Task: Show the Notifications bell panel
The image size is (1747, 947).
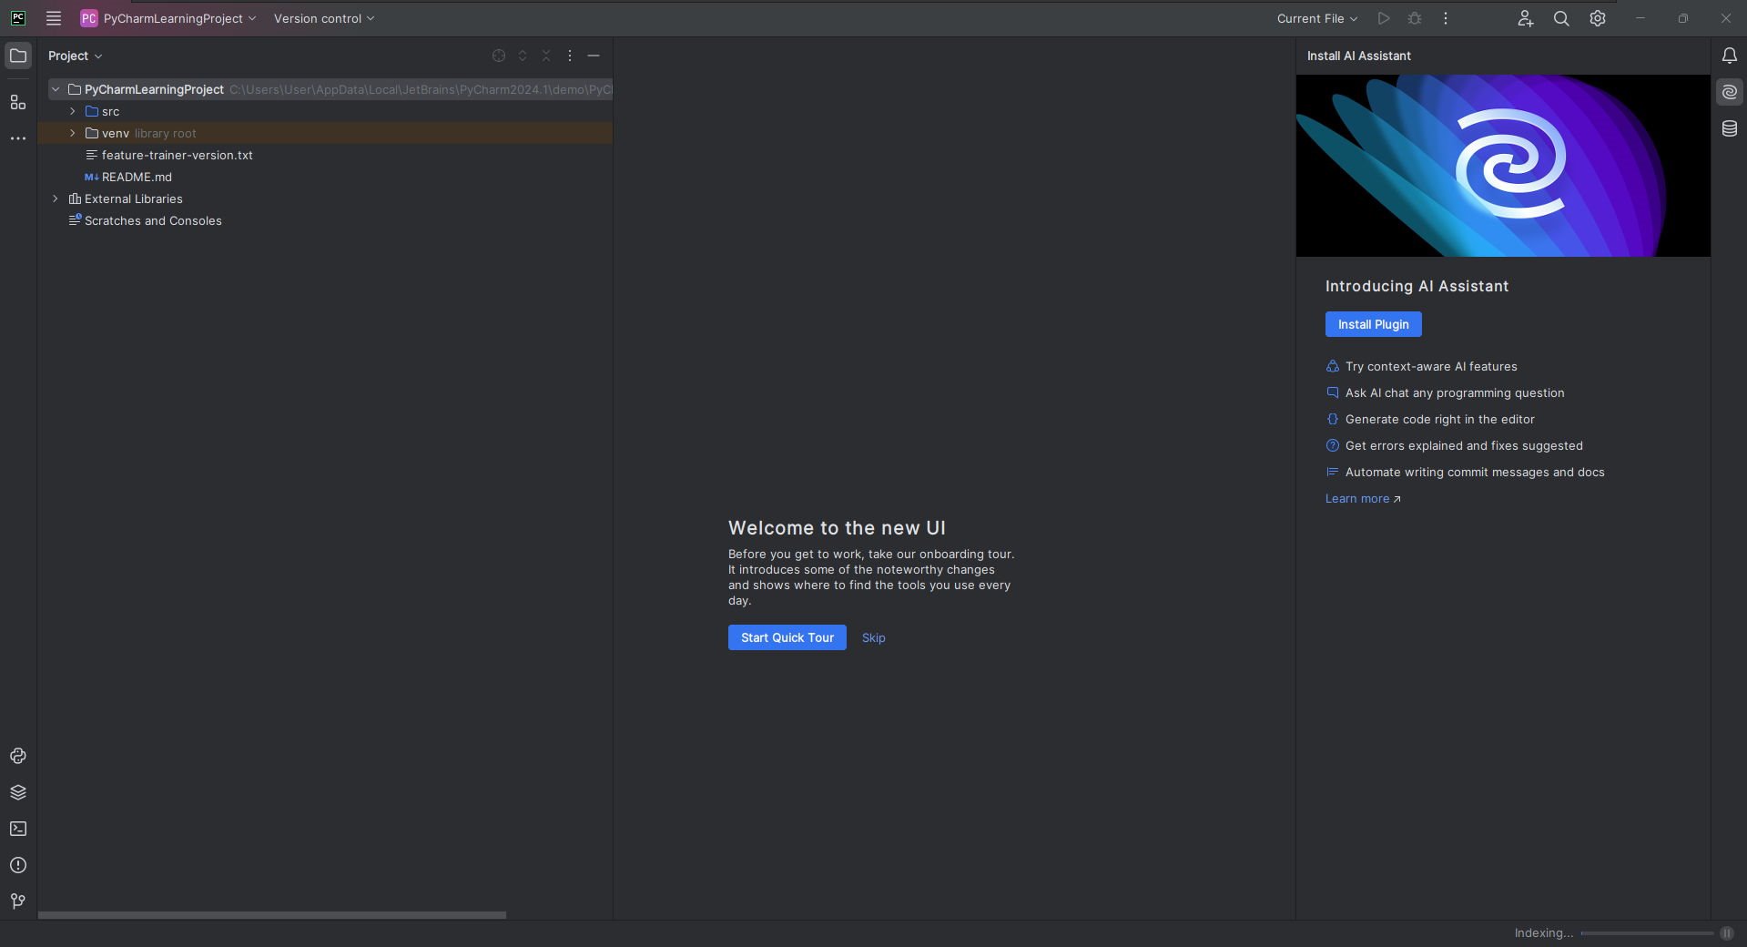Action: (1729, 56)
